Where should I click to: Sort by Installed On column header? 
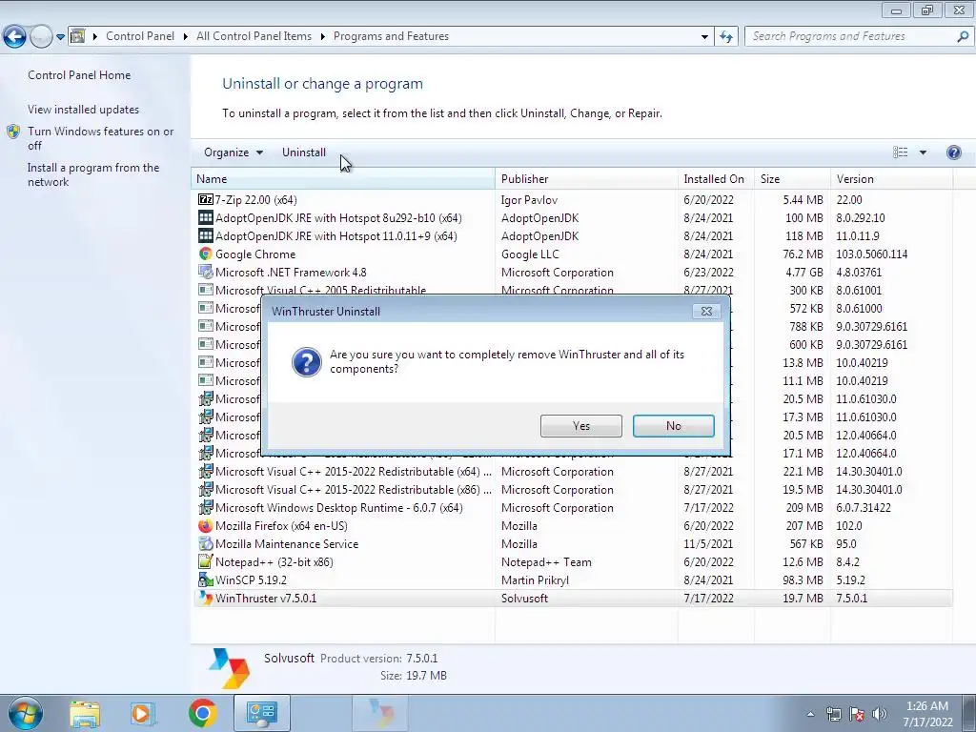pyautogui.click(x=716, y=178)
